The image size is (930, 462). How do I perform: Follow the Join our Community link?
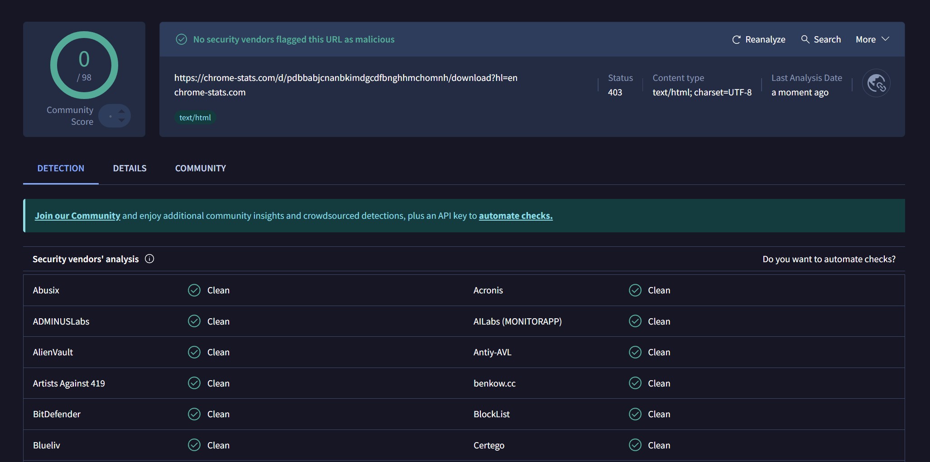tap(77, 216)
